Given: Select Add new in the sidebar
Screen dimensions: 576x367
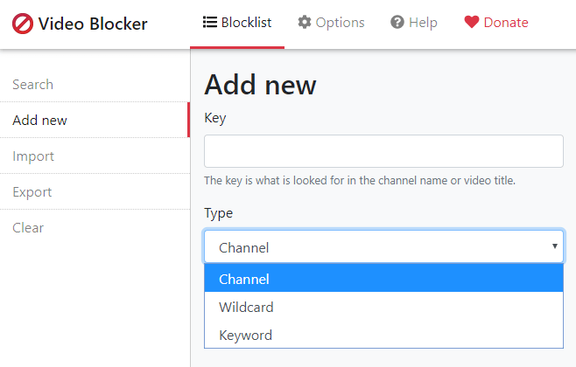Looking at the screenshot, I should (x=95, y=121).
